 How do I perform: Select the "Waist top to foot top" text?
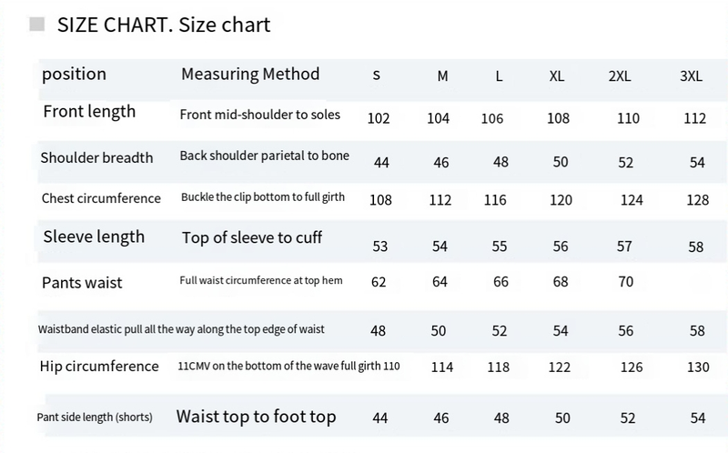[x=257, y=418]
